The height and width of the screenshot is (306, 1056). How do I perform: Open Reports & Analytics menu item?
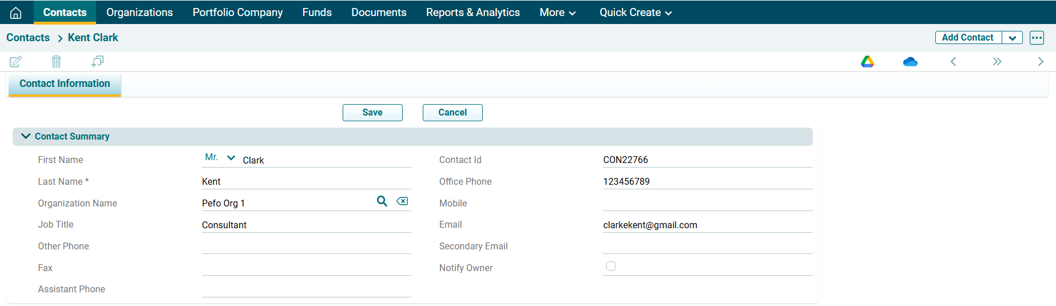(x=473, y=13)
